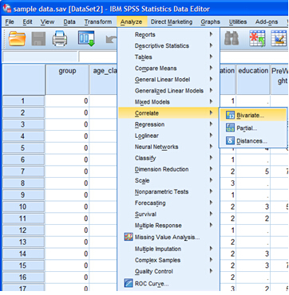Expand the Descriptive Statistics submenu

(x=168, y=45)
